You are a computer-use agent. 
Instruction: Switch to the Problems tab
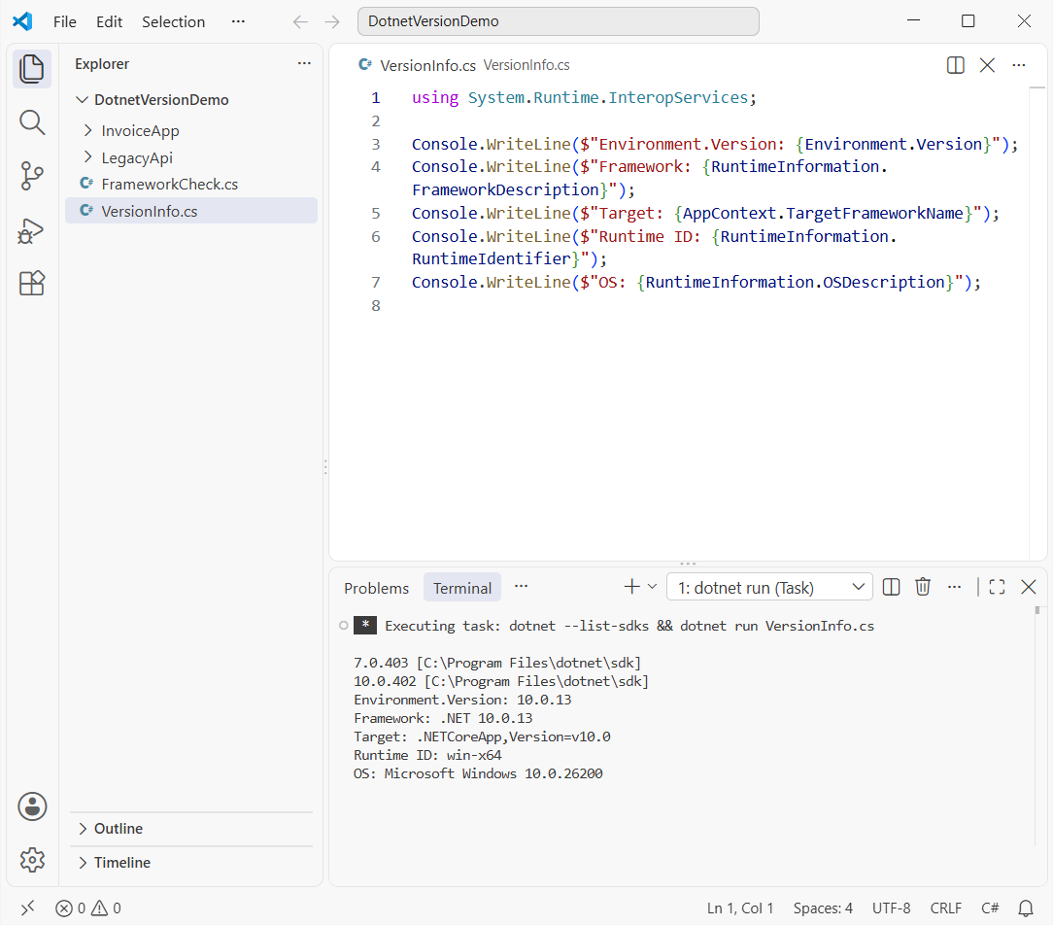pos(376,588)
